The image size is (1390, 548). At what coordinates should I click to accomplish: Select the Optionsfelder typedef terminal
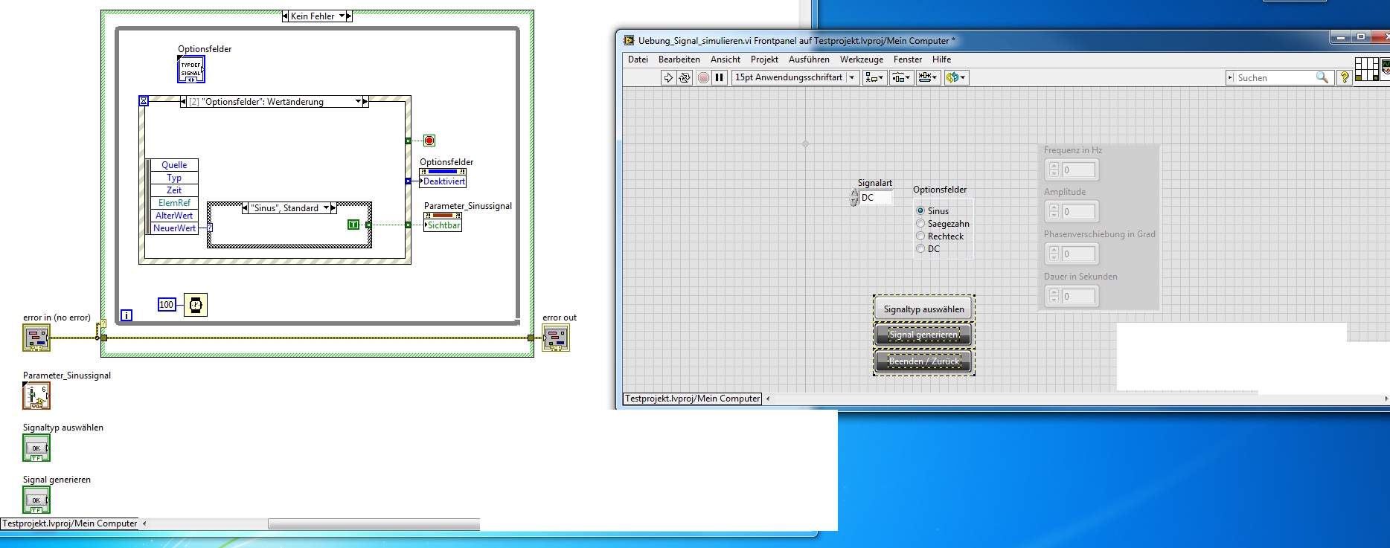point(191,69)
